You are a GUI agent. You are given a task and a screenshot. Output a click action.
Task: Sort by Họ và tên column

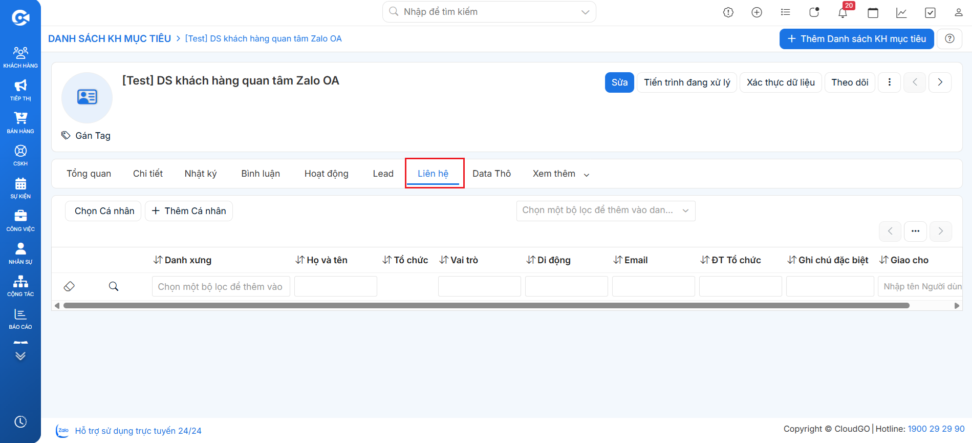pyautogui.click(x=321, y=260)
